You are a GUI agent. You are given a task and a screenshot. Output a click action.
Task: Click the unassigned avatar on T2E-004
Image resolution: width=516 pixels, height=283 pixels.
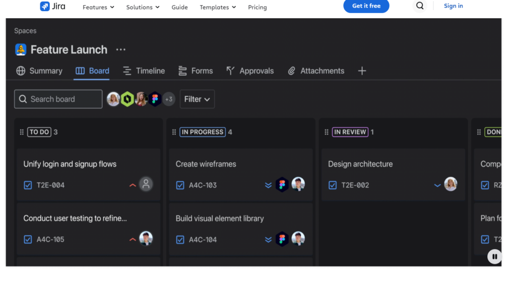click(146, 184)
